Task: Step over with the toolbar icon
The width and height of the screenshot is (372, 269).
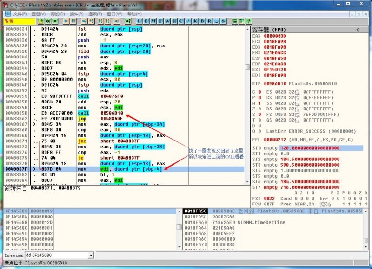Action: pos(91,21)
